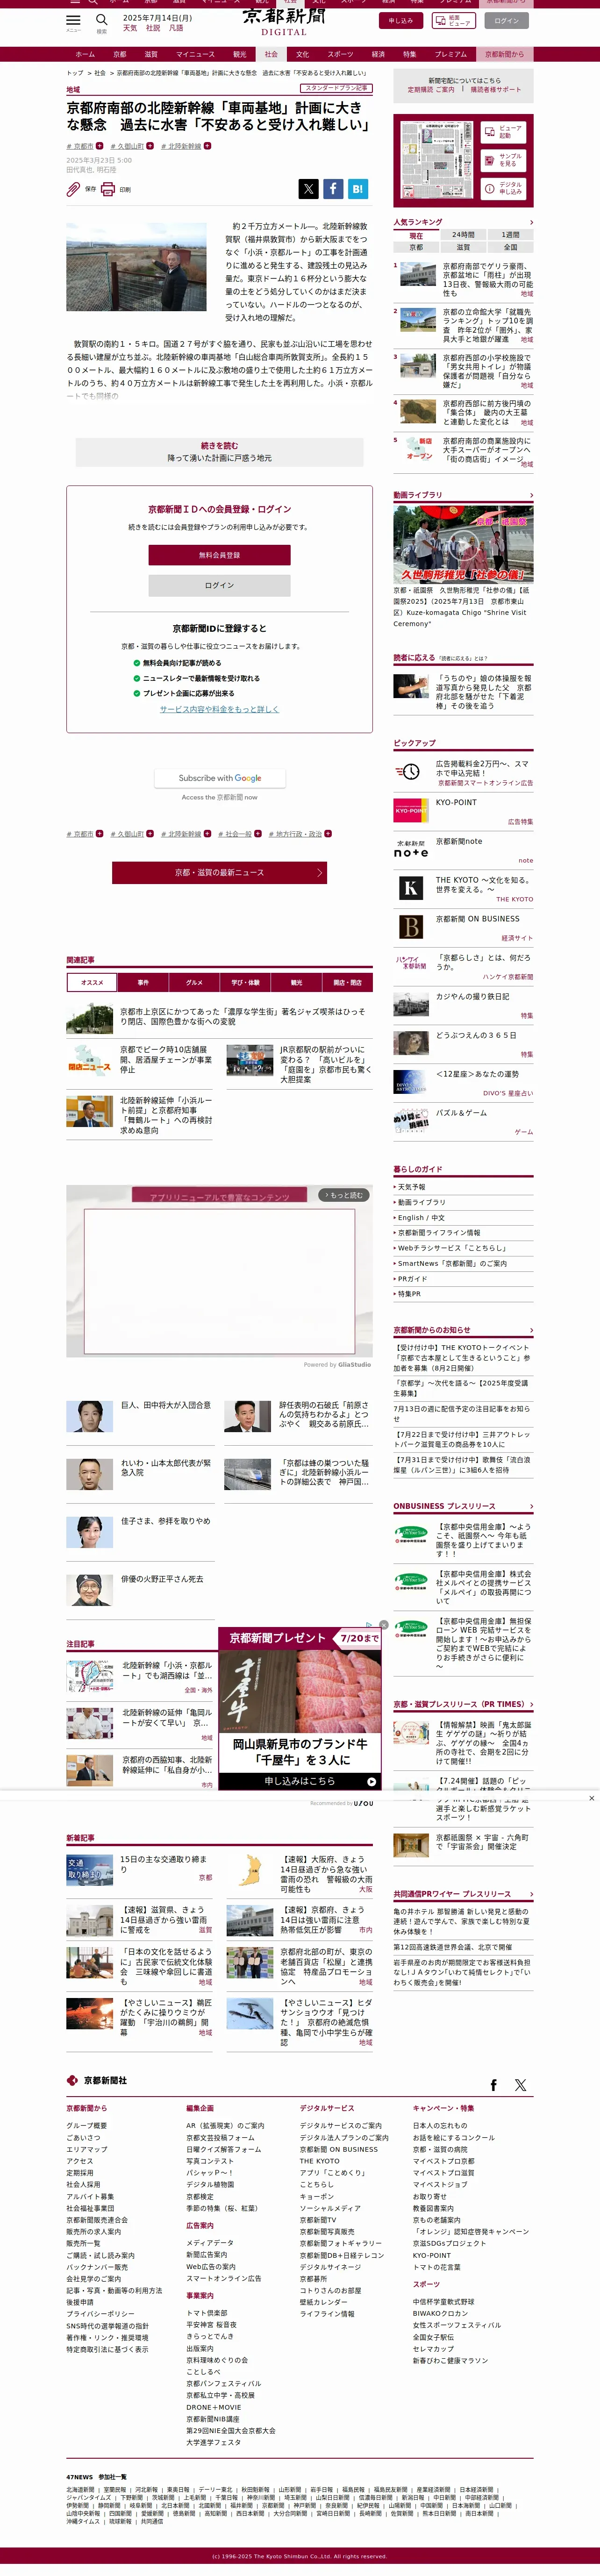The width and height of the screenshot is (600, 2576).
Task: Open the search magnifier icon
Action: coord(101,20)
